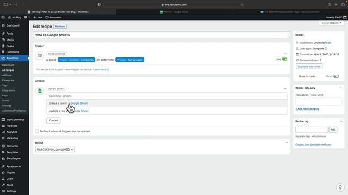Click Add tag button
Image resolution: width=348 pixels, height=195 pixels.
tap(333, 129)
